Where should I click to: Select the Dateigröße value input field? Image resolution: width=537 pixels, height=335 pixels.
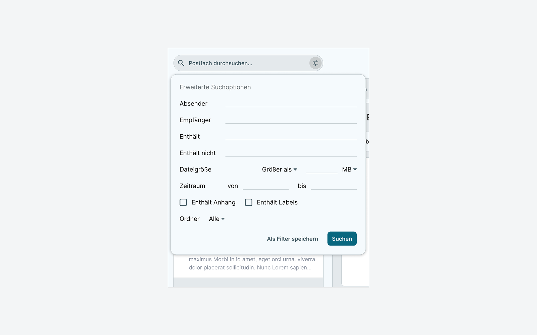click(322, 169)
